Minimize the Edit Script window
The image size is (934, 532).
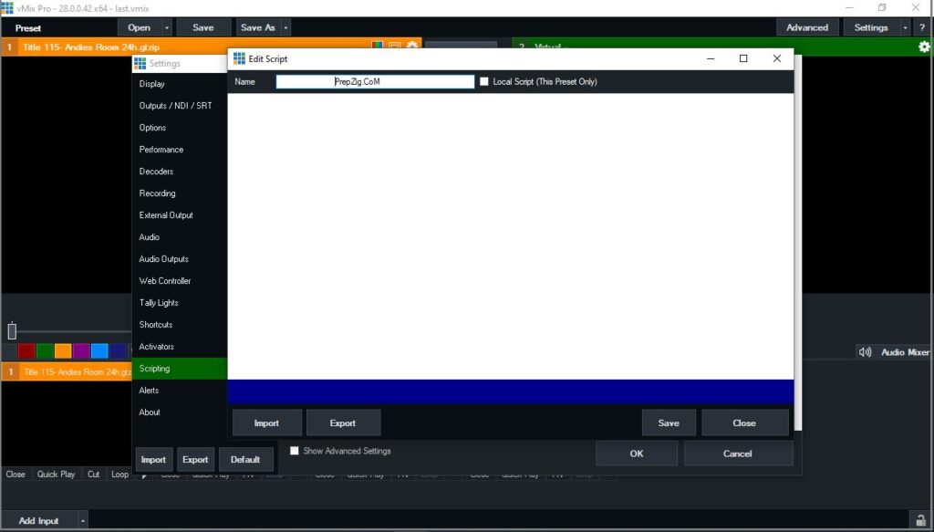pyautogui.click(x=711, y=58)
